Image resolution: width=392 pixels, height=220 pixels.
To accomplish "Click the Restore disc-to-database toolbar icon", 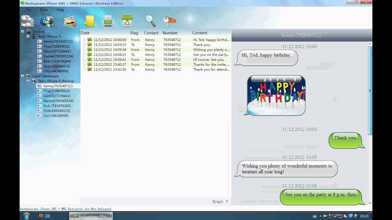I will point(47,21).
